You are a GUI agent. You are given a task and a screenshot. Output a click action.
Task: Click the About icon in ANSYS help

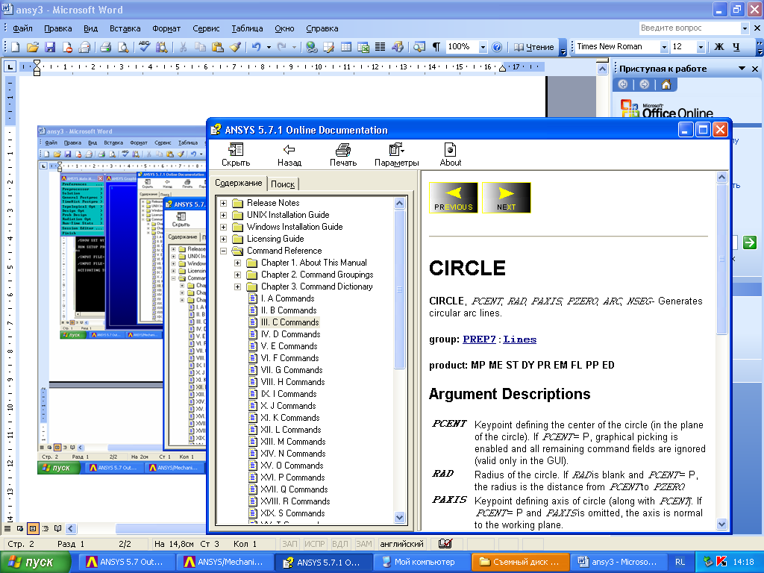coord(450,155)
